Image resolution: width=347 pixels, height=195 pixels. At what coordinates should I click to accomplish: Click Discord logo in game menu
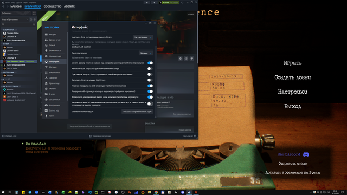click(x=306, y=154)
